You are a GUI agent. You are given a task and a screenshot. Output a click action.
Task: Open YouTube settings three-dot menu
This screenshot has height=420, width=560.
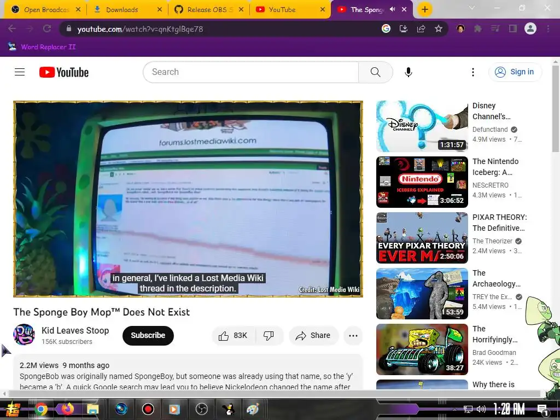[473, 72]
